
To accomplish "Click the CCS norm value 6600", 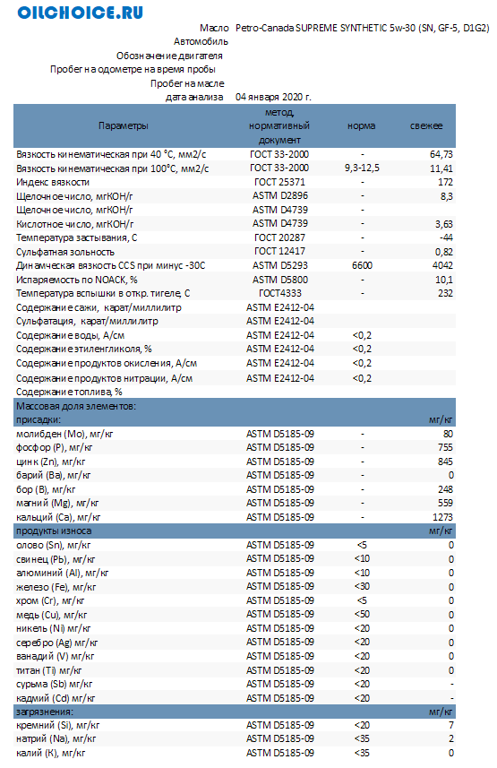I will click(x=363, y=265).
